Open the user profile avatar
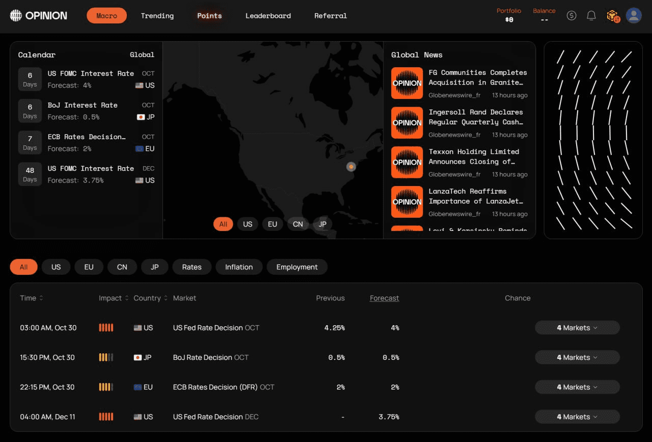Image resolution: width=652 pixels, height=442 pixels. 634,16
